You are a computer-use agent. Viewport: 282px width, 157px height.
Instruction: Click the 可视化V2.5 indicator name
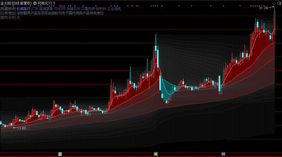point(46,3)
